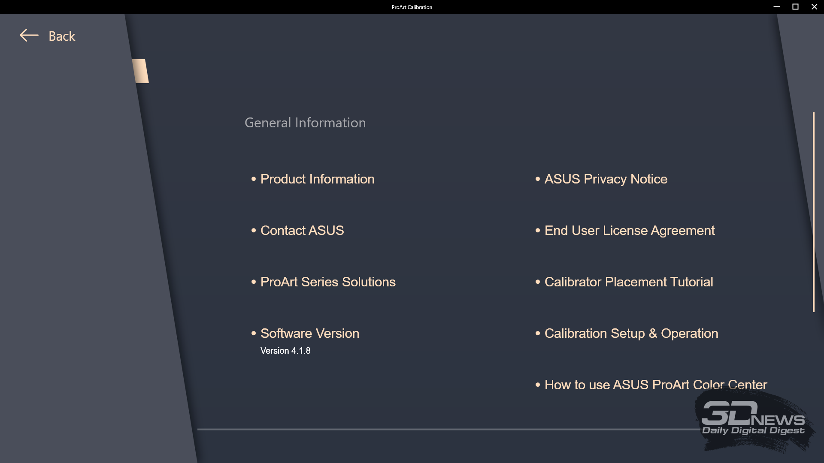Click the vertical scrollbar on the right

[x=813, y=212]
